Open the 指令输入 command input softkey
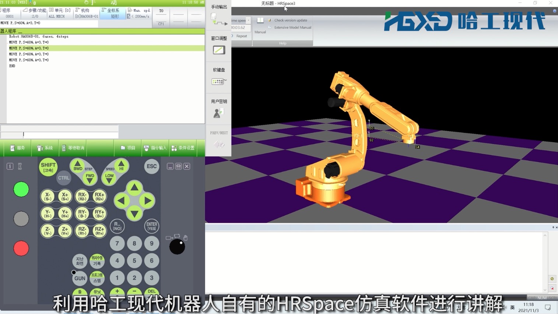 click(155, 148)
